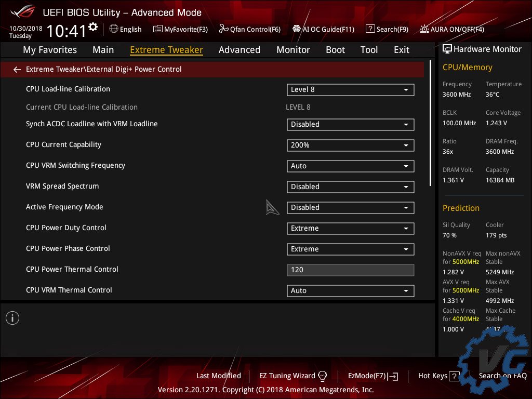Click CPU Power Thermal Control value field
Image resolution: width=532 pixels, height=399 pixels.
351,270
